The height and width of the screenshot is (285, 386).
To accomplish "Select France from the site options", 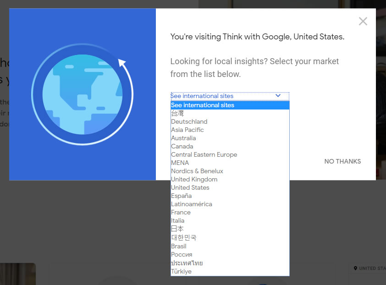I will click(181, 212).
